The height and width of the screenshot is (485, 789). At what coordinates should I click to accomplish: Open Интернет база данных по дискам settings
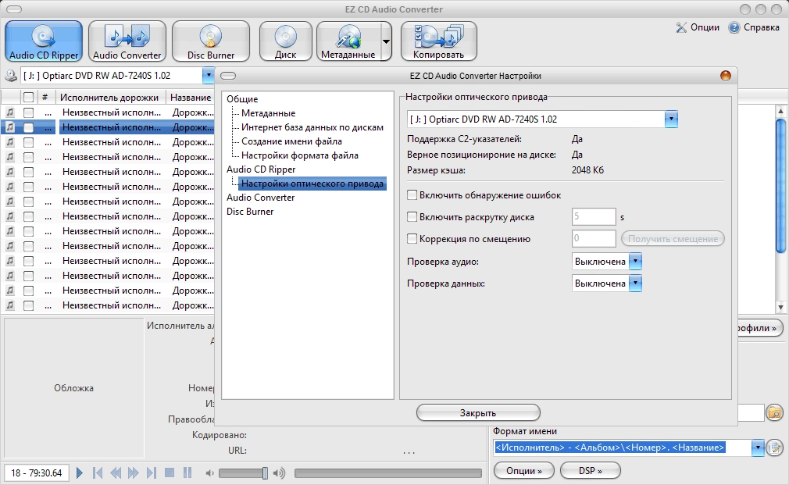tap(312, 127)
